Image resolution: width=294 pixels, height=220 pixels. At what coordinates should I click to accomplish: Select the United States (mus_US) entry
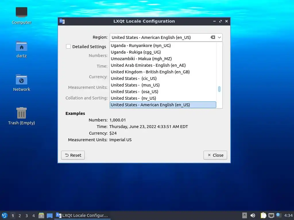click(163, 85)
